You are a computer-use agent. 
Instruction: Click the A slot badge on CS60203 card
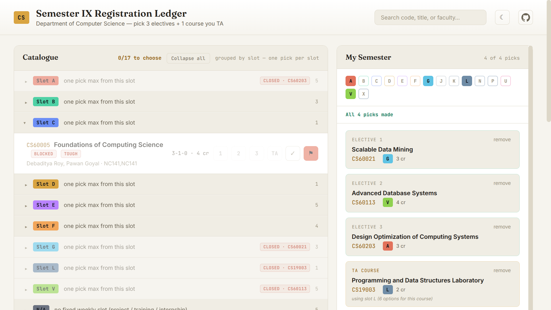(388, 246)
